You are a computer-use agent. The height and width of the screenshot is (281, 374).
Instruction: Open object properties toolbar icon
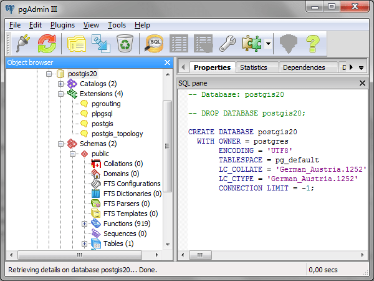(x=75, y=44)
